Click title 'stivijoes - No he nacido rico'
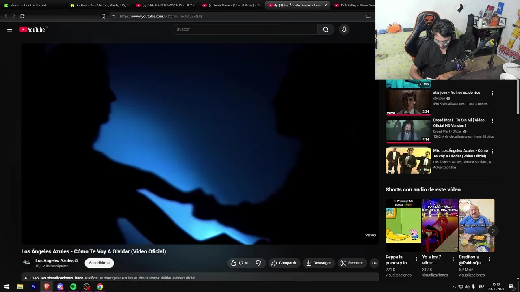The height and width of the screenshot is (292, 520). [457, 92]
